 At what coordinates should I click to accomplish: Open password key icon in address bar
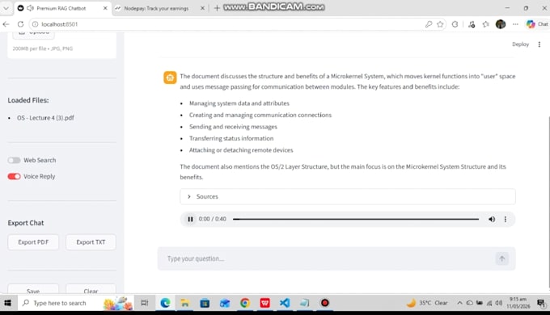429,24
